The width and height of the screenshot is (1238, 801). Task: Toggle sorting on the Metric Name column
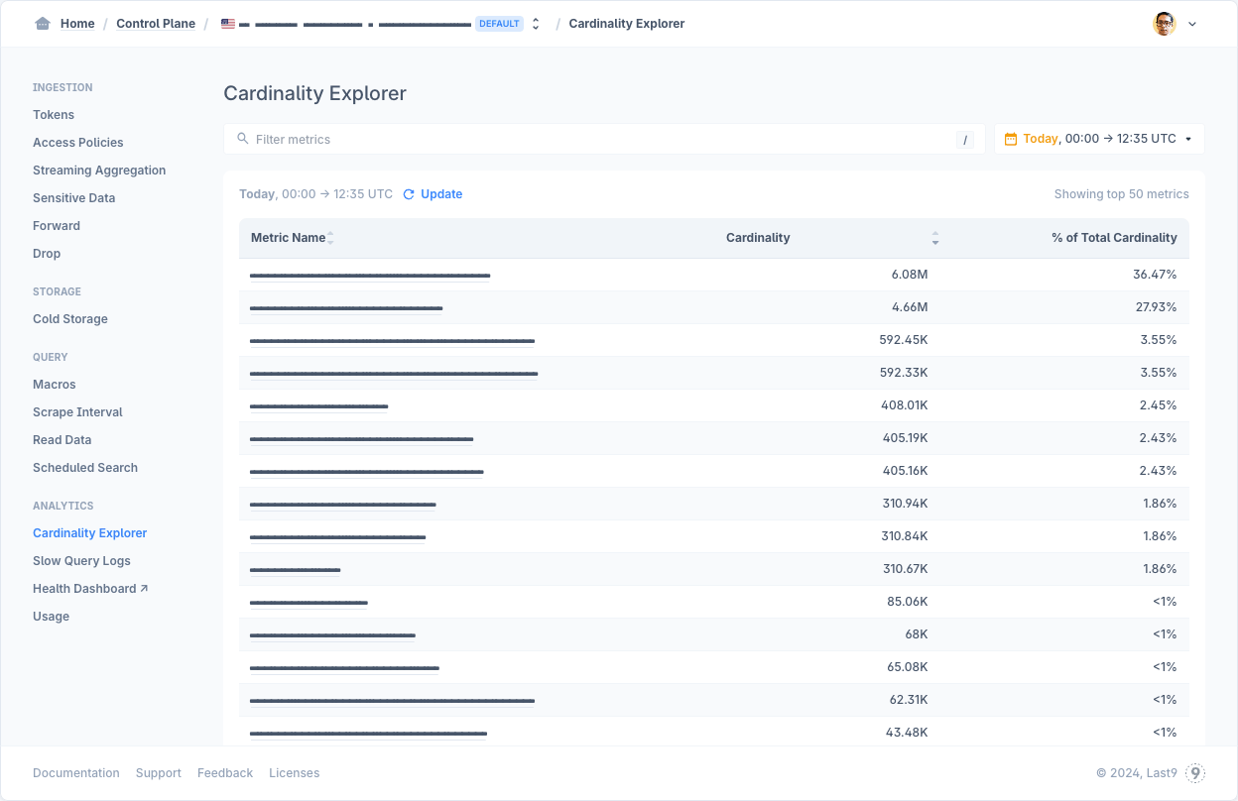pos(330,238)
